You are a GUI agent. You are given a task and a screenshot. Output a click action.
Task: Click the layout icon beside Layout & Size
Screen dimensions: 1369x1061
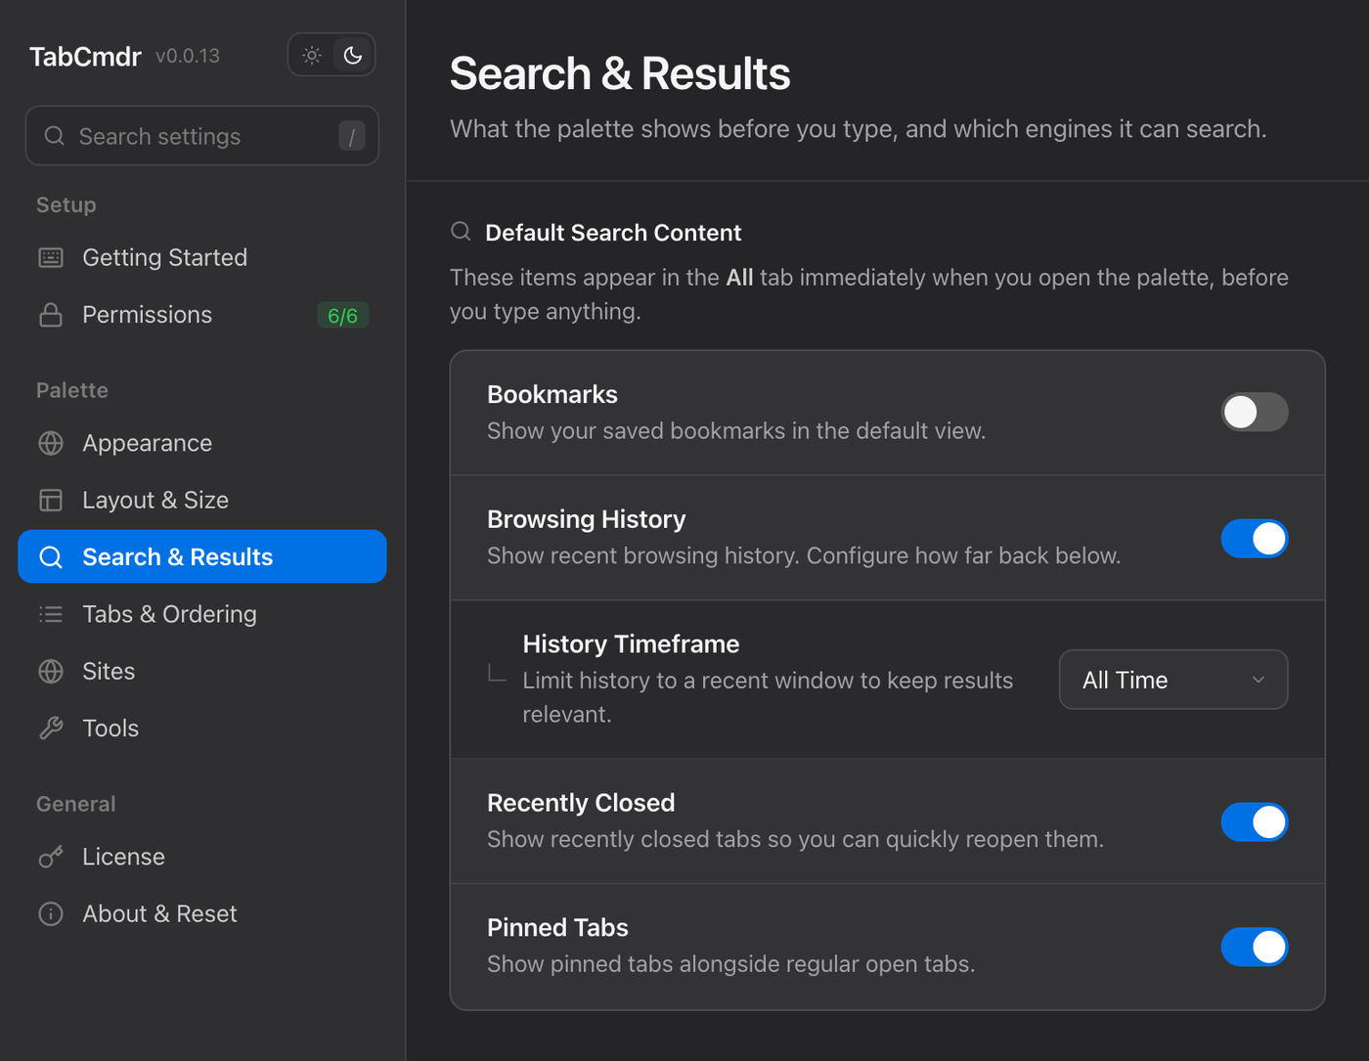(51, 500)
